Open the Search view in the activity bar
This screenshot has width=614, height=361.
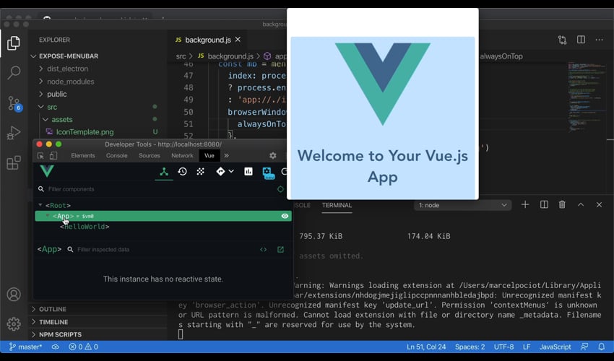(x=14, y=72)
